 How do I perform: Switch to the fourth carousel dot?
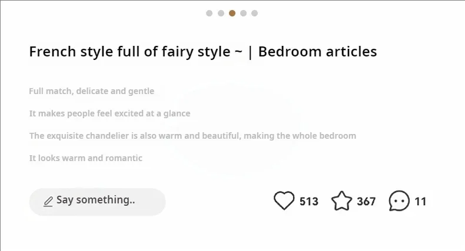point(243,13)
